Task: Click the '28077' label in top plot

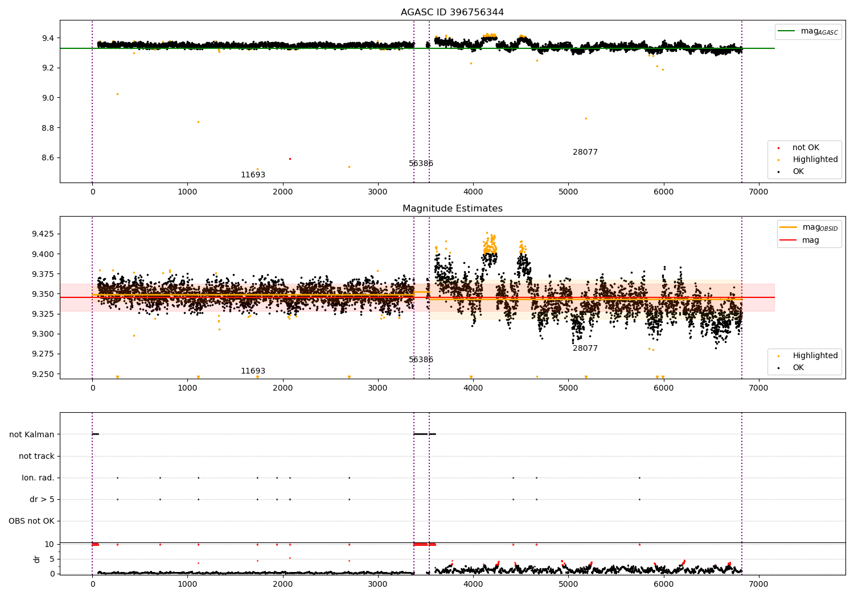Action: pos(585,152)
